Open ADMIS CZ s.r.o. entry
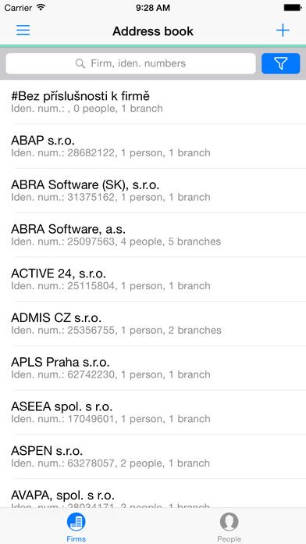 (x=153, y=324)
